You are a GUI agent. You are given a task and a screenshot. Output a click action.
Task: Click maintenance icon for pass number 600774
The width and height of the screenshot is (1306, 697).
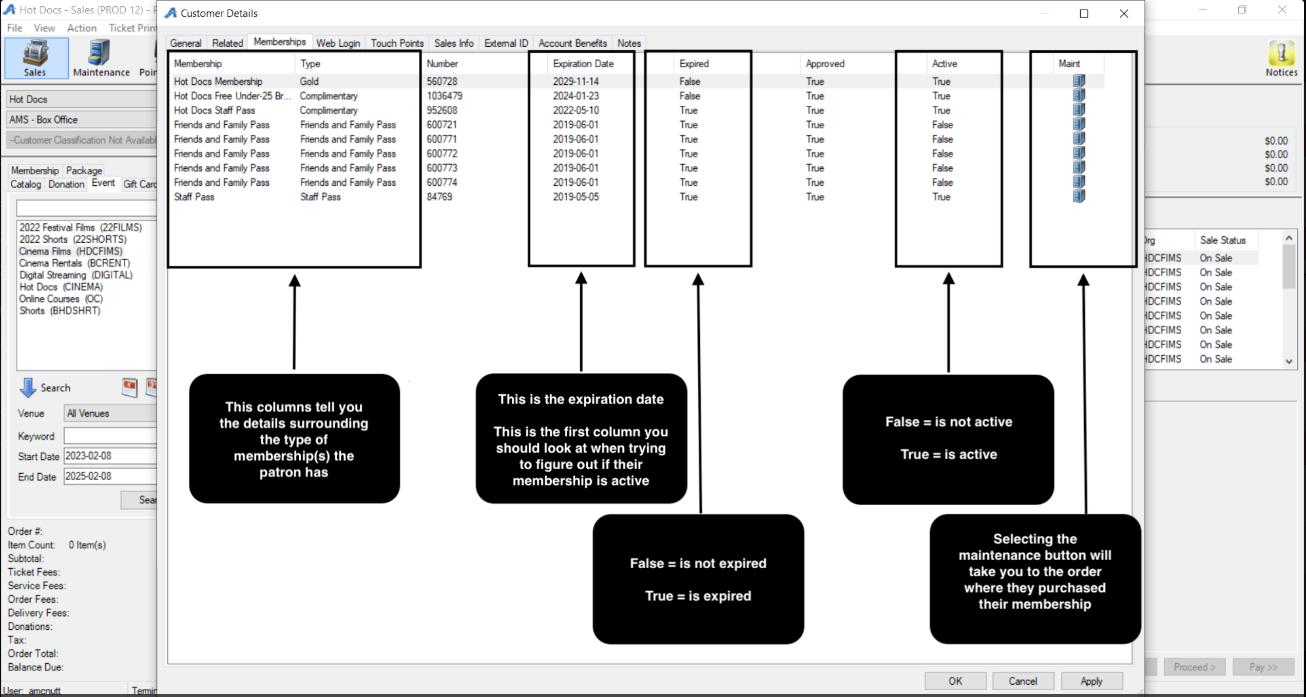tap(1079, 182)
